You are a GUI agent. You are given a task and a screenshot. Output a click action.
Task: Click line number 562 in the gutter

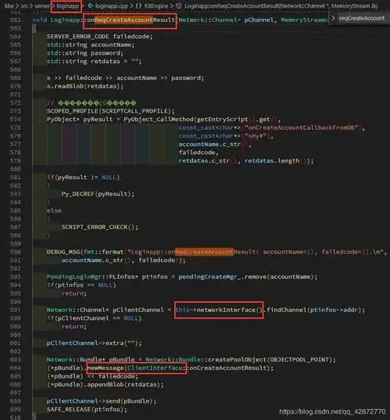[16, 20]
